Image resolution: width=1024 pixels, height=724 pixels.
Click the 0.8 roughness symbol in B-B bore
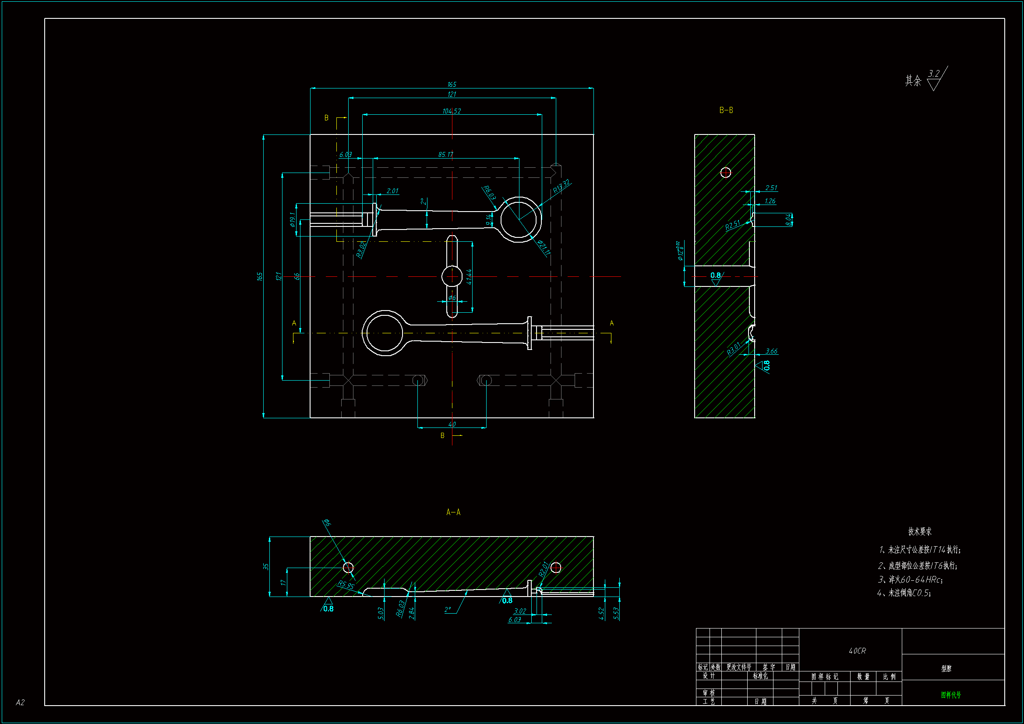click(715, 277)
